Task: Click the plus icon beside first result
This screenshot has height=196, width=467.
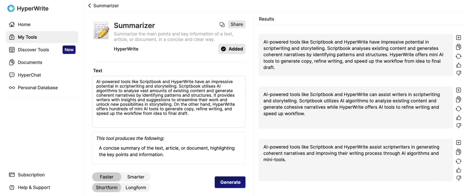Action: pyautogui.click(x=458, y=38)
